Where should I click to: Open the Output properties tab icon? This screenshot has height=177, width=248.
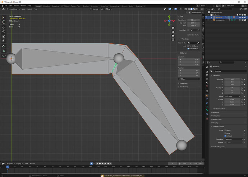coord(207,75)
